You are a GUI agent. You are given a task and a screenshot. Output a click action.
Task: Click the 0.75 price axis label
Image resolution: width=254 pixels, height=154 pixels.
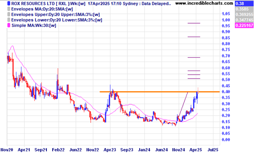click(226, 50)
